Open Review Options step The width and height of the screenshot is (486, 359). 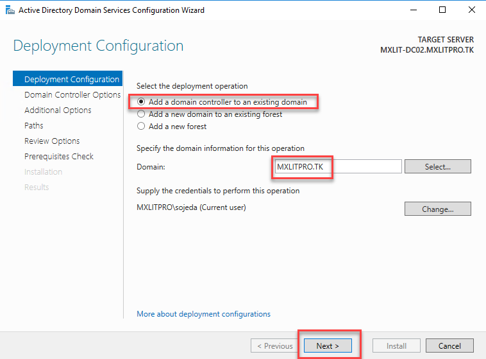52,141
